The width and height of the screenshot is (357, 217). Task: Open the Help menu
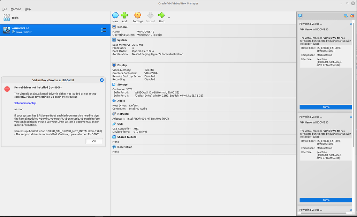(x=28, y=9)
